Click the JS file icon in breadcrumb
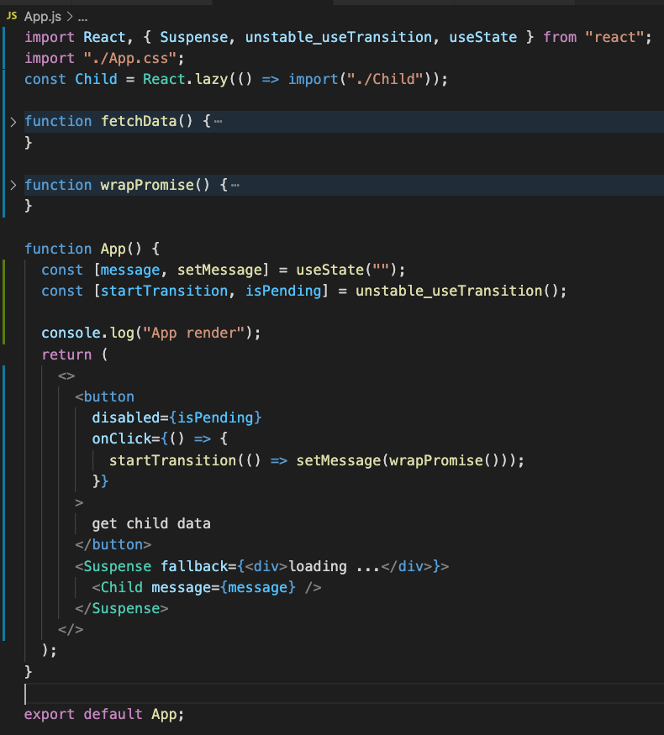664x735 pixels. click(x=12, y=16)
